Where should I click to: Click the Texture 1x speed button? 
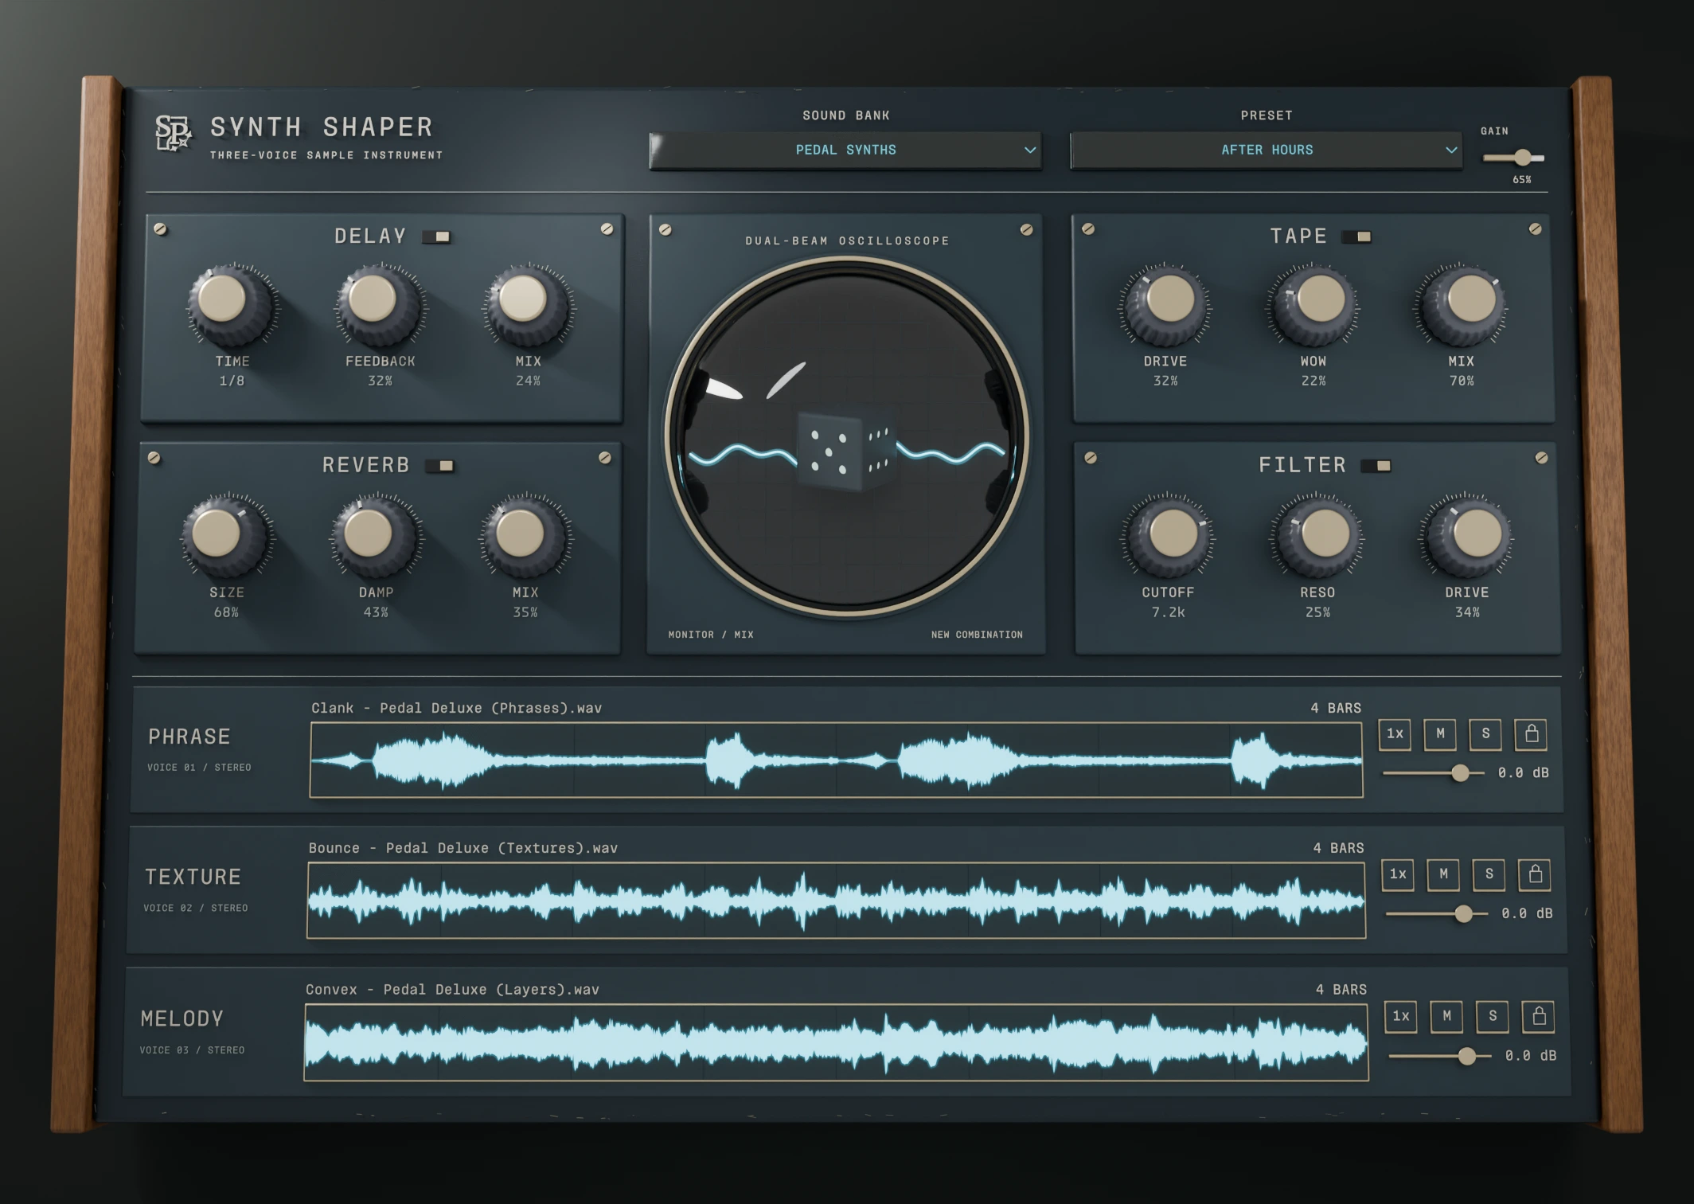1398,874
